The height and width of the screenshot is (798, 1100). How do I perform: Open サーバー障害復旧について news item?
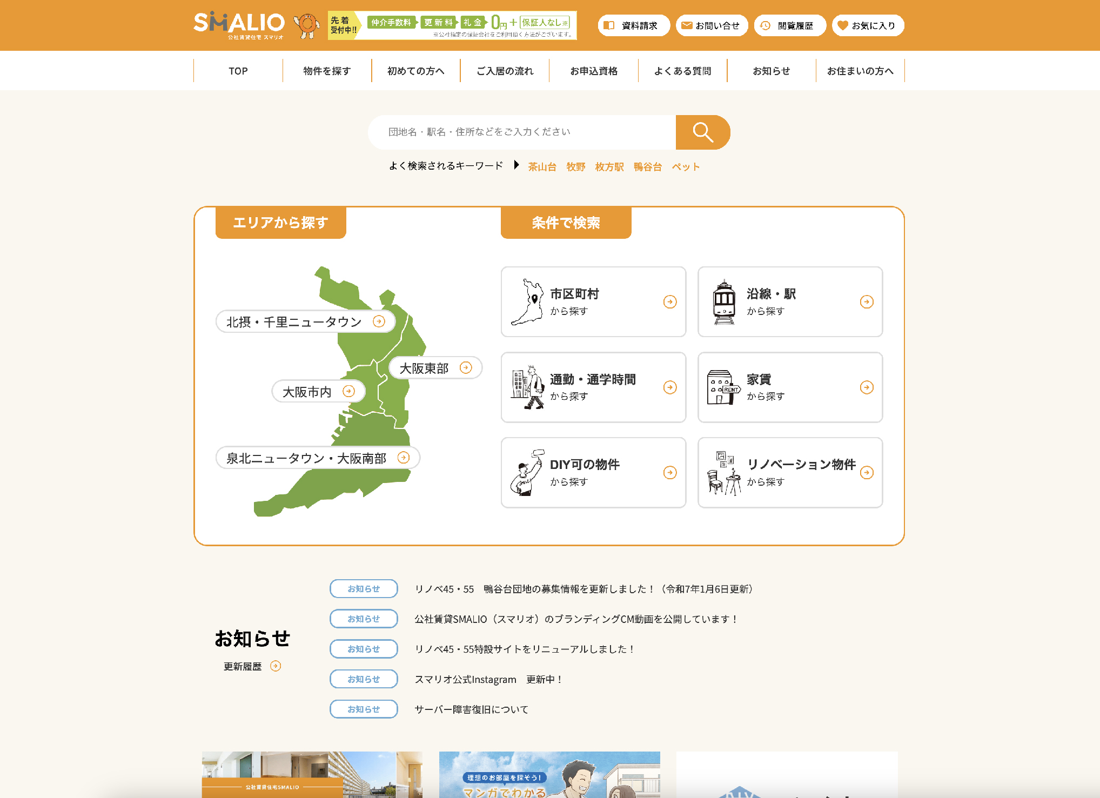471,709
